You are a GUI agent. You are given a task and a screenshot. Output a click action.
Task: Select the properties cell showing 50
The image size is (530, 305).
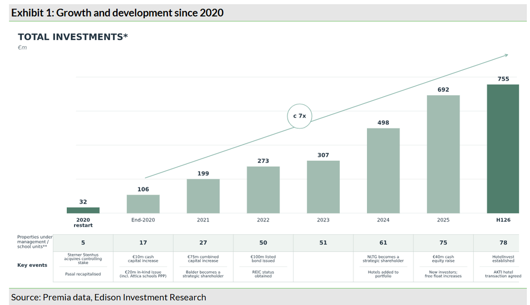pos(263,242)
